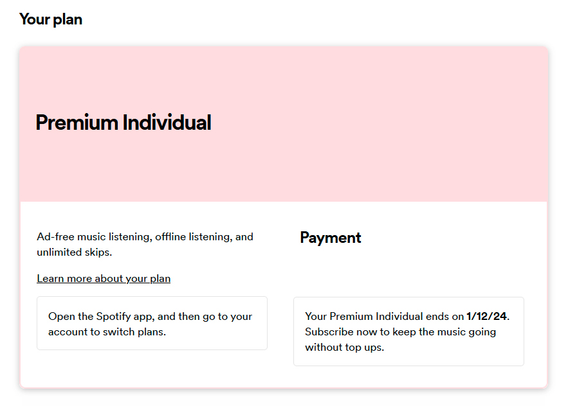Click the account to switch plans text
Viewport: 568px width, 406px height.
(107, 332)
